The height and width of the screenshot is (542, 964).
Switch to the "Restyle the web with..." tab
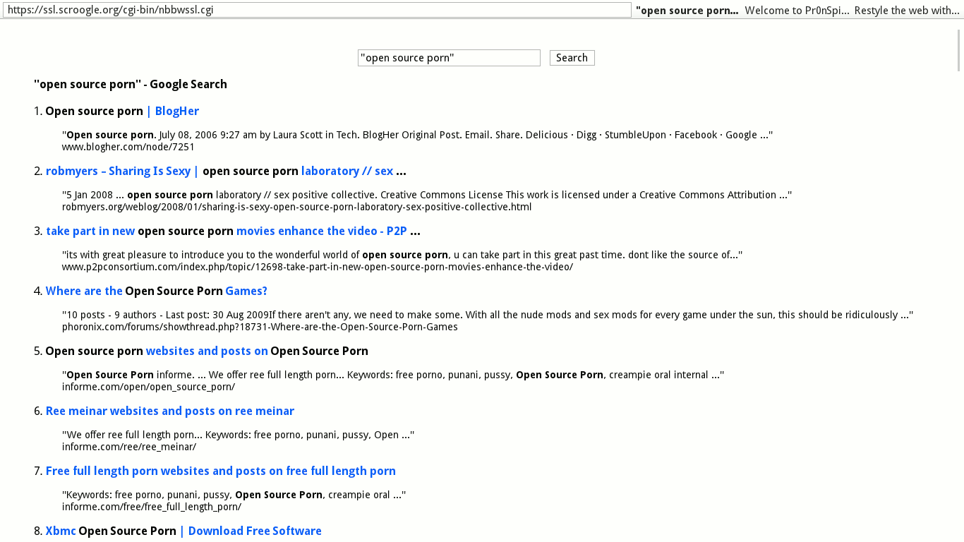tap(907, 11)
